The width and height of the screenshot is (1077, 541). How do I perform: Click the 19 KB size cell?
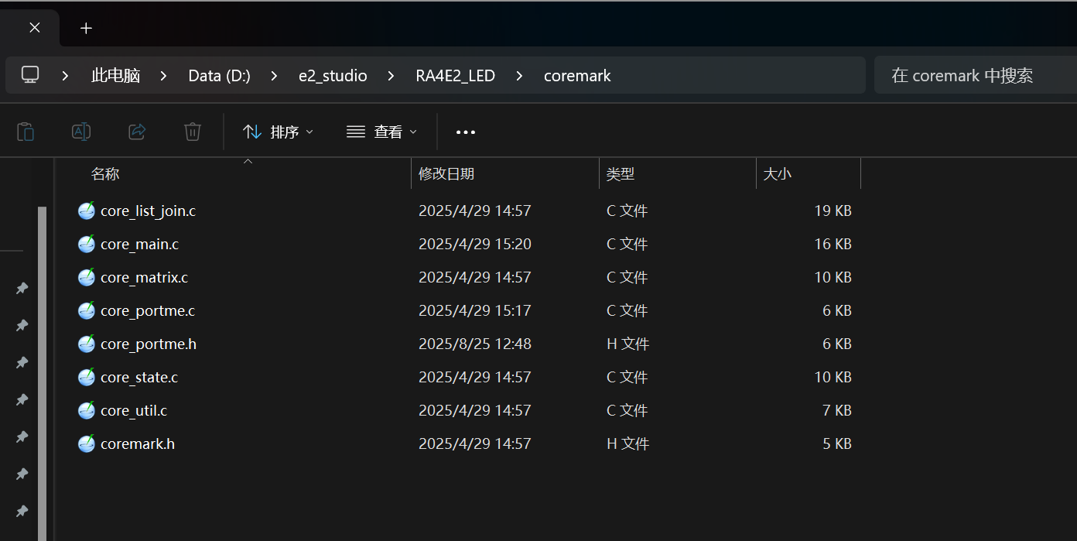[x=833, y=211]
